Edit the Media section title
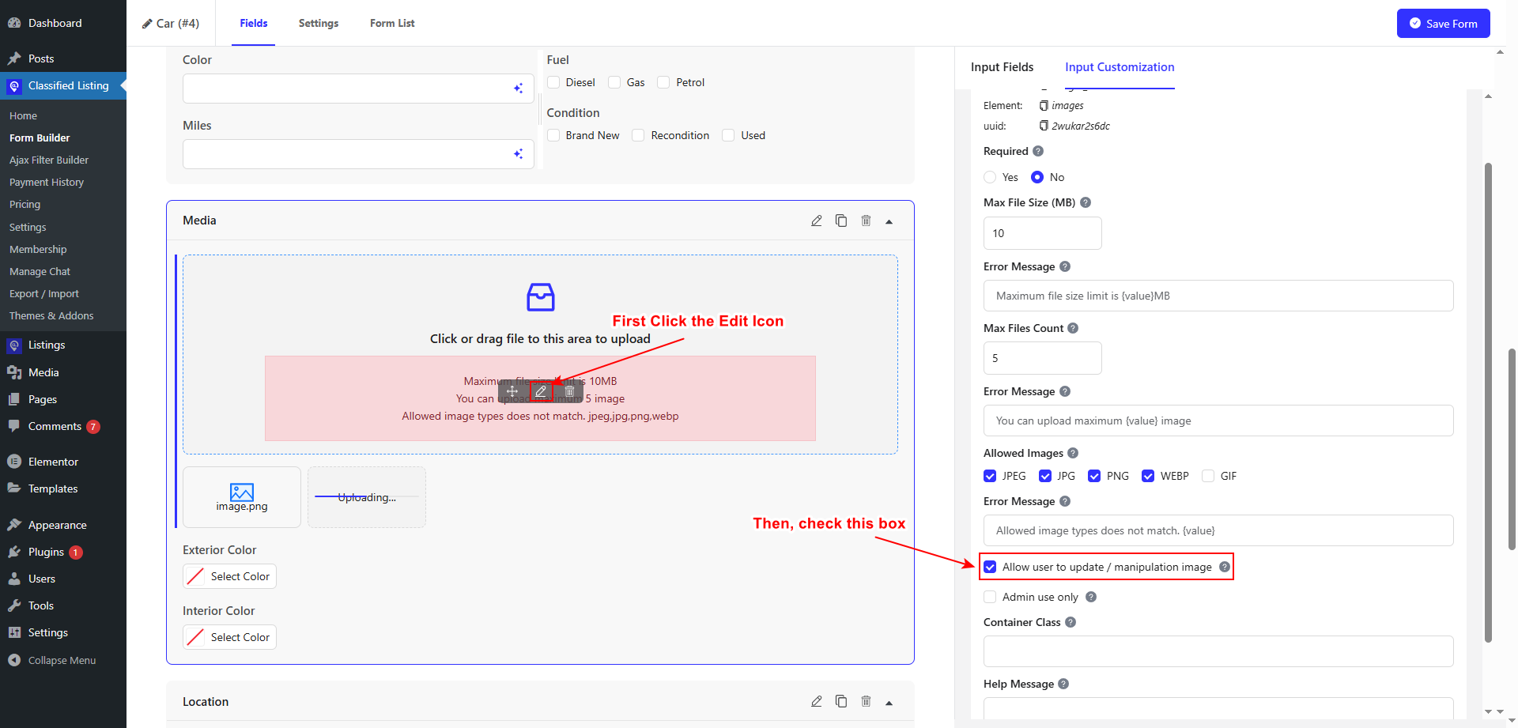The width and height of the screenshot is (1518, 728). (817, 221)
